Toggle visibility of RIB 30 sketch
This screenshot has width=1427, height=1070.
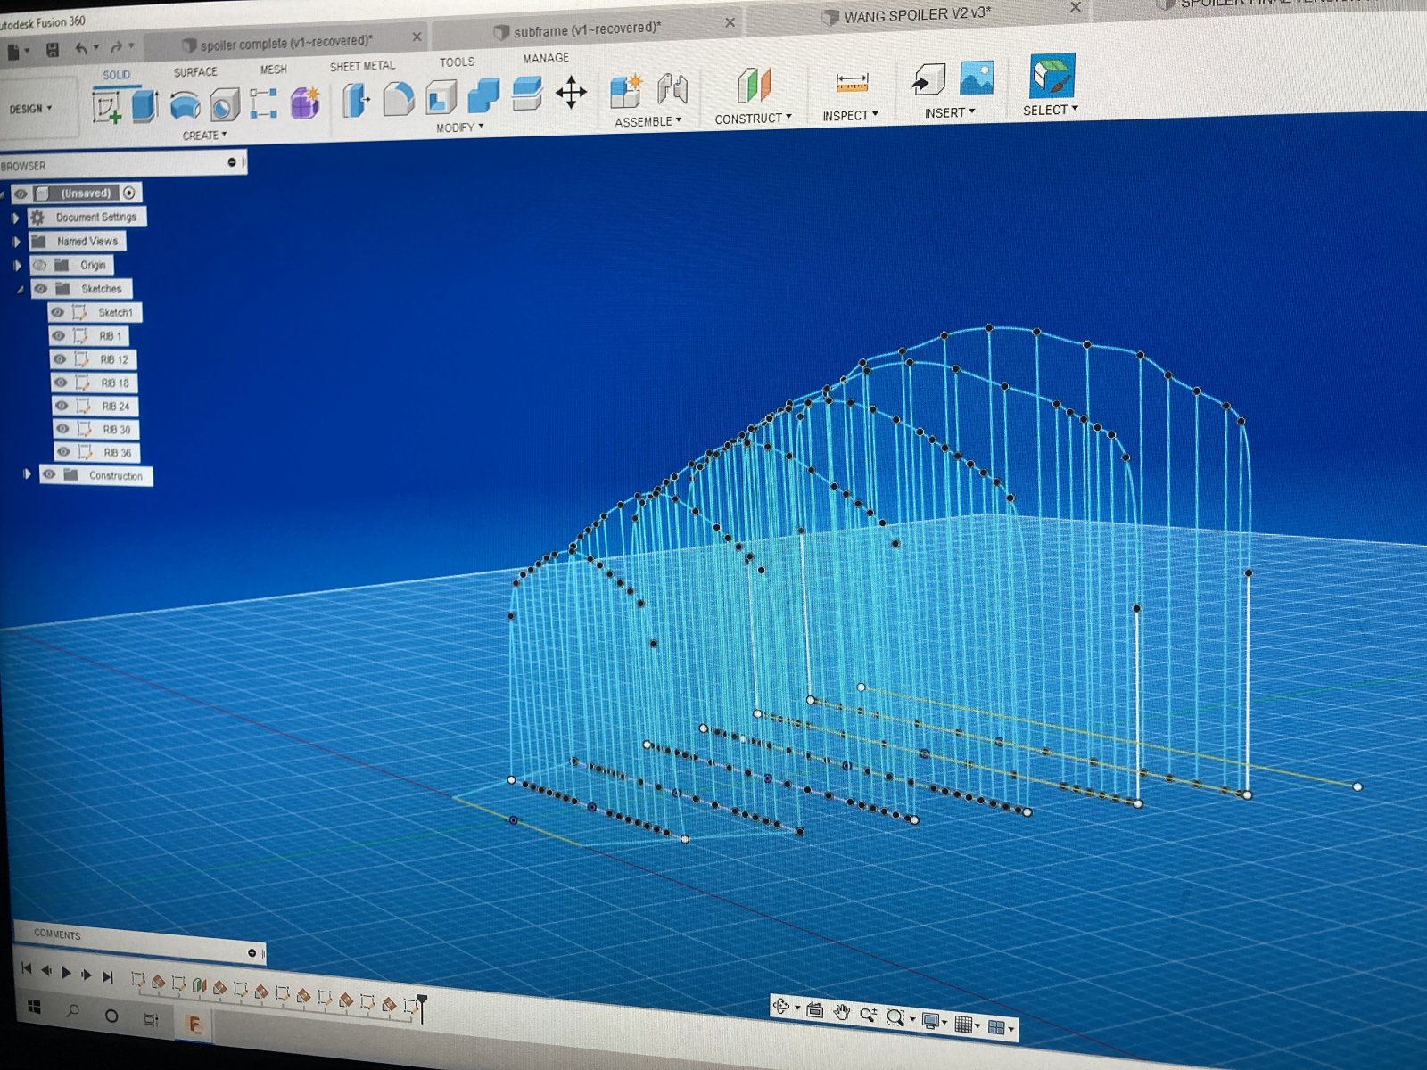point(62,429)
